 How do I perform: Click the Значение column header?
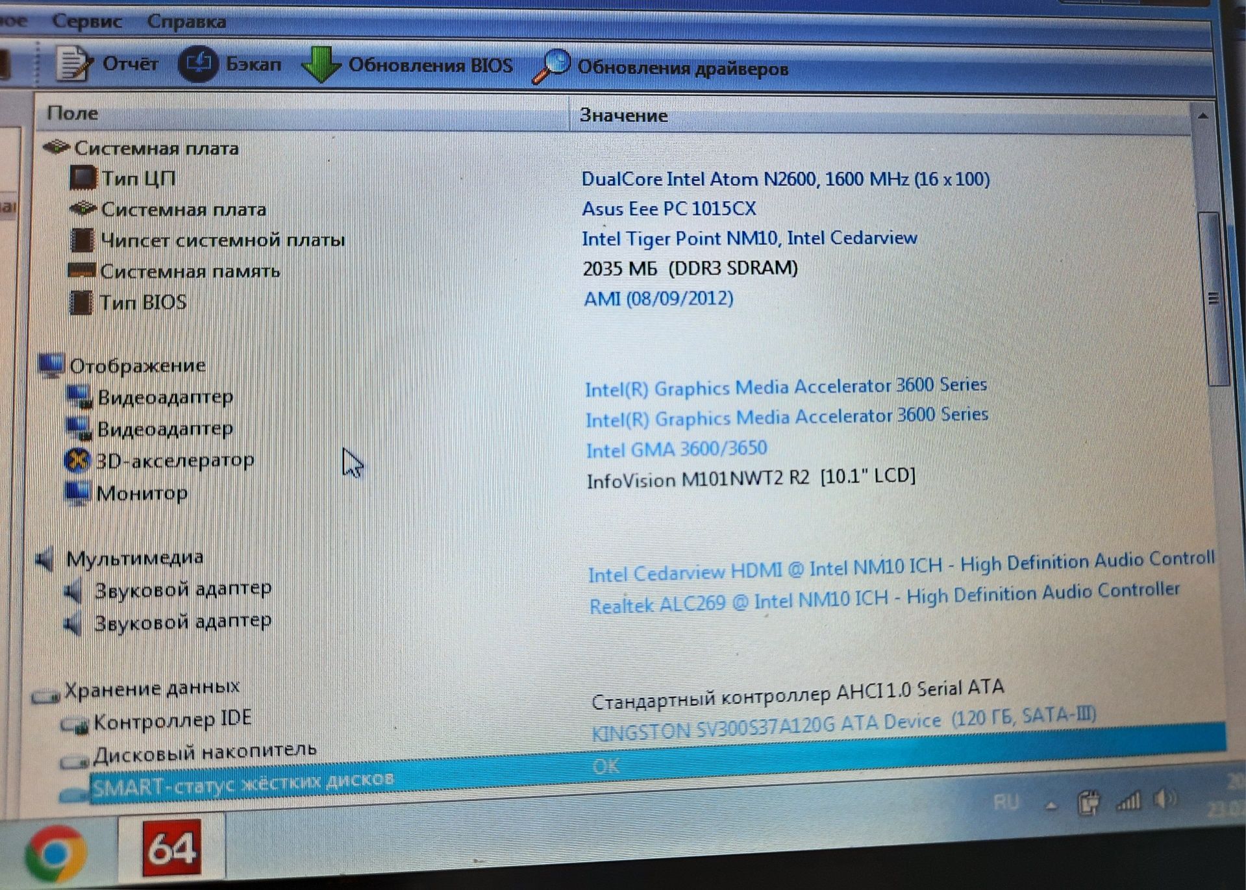[x=881, y=116]
